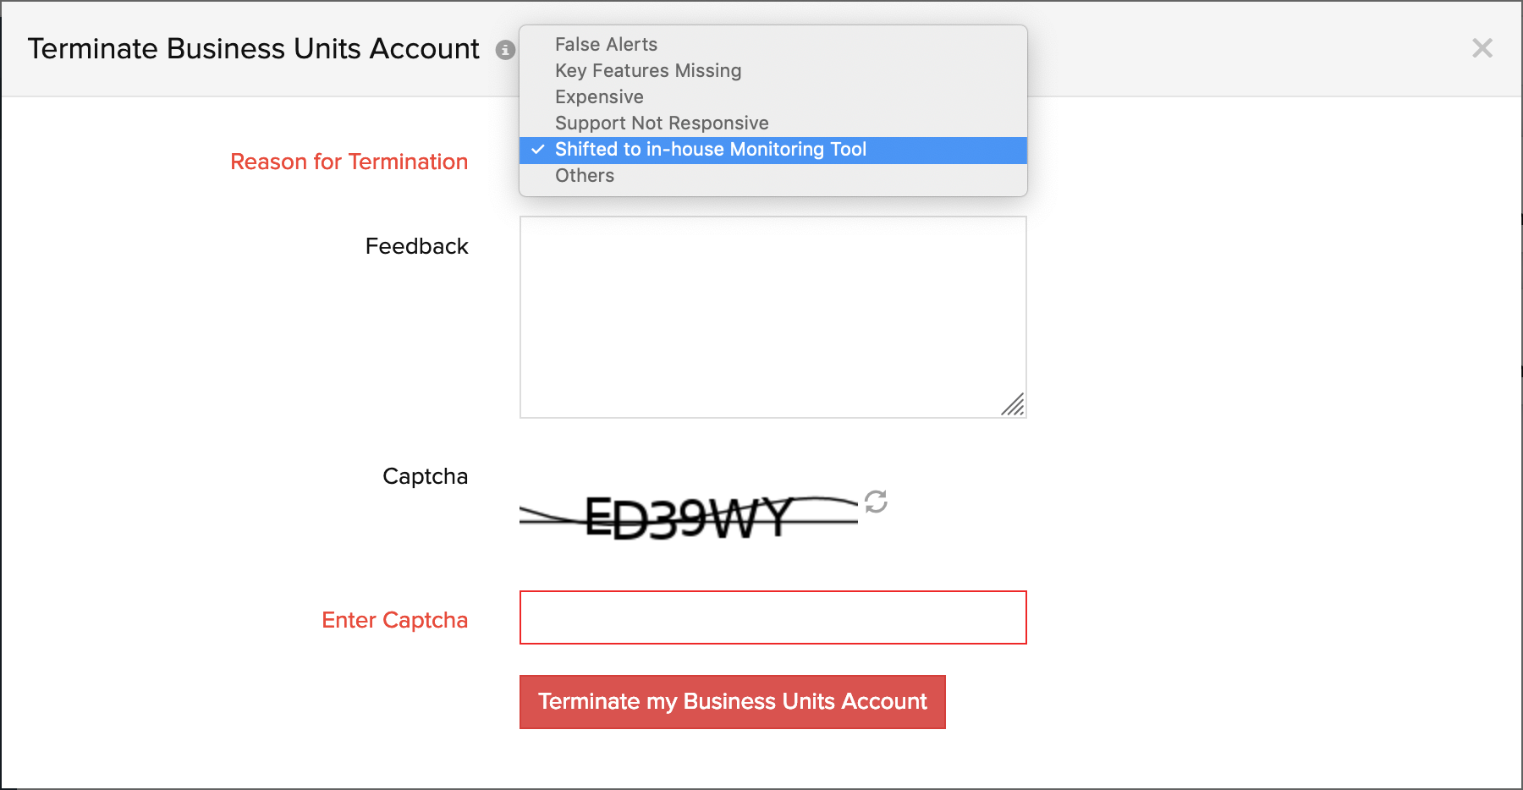The width and height of the screenshot is (1523, 790).
Task: Pick the Expensive option
Action: pos(599,97)
